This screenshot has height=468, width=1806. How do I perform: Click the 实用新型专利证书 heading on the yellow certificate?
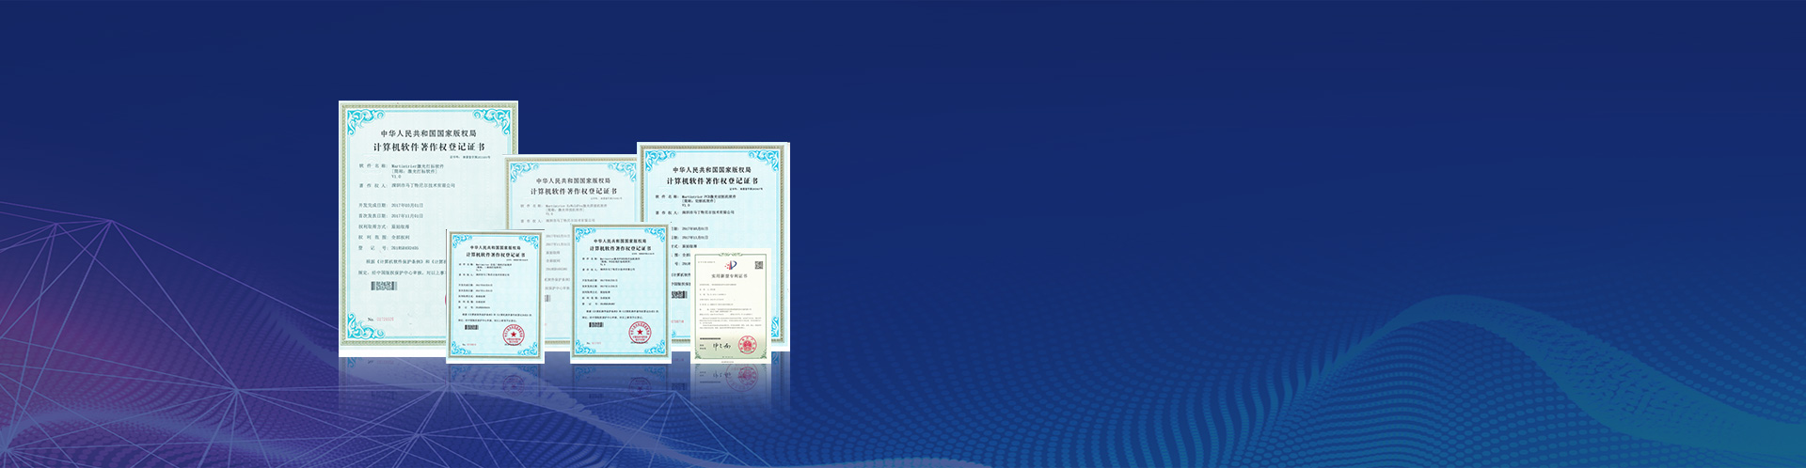click(730, 276)
